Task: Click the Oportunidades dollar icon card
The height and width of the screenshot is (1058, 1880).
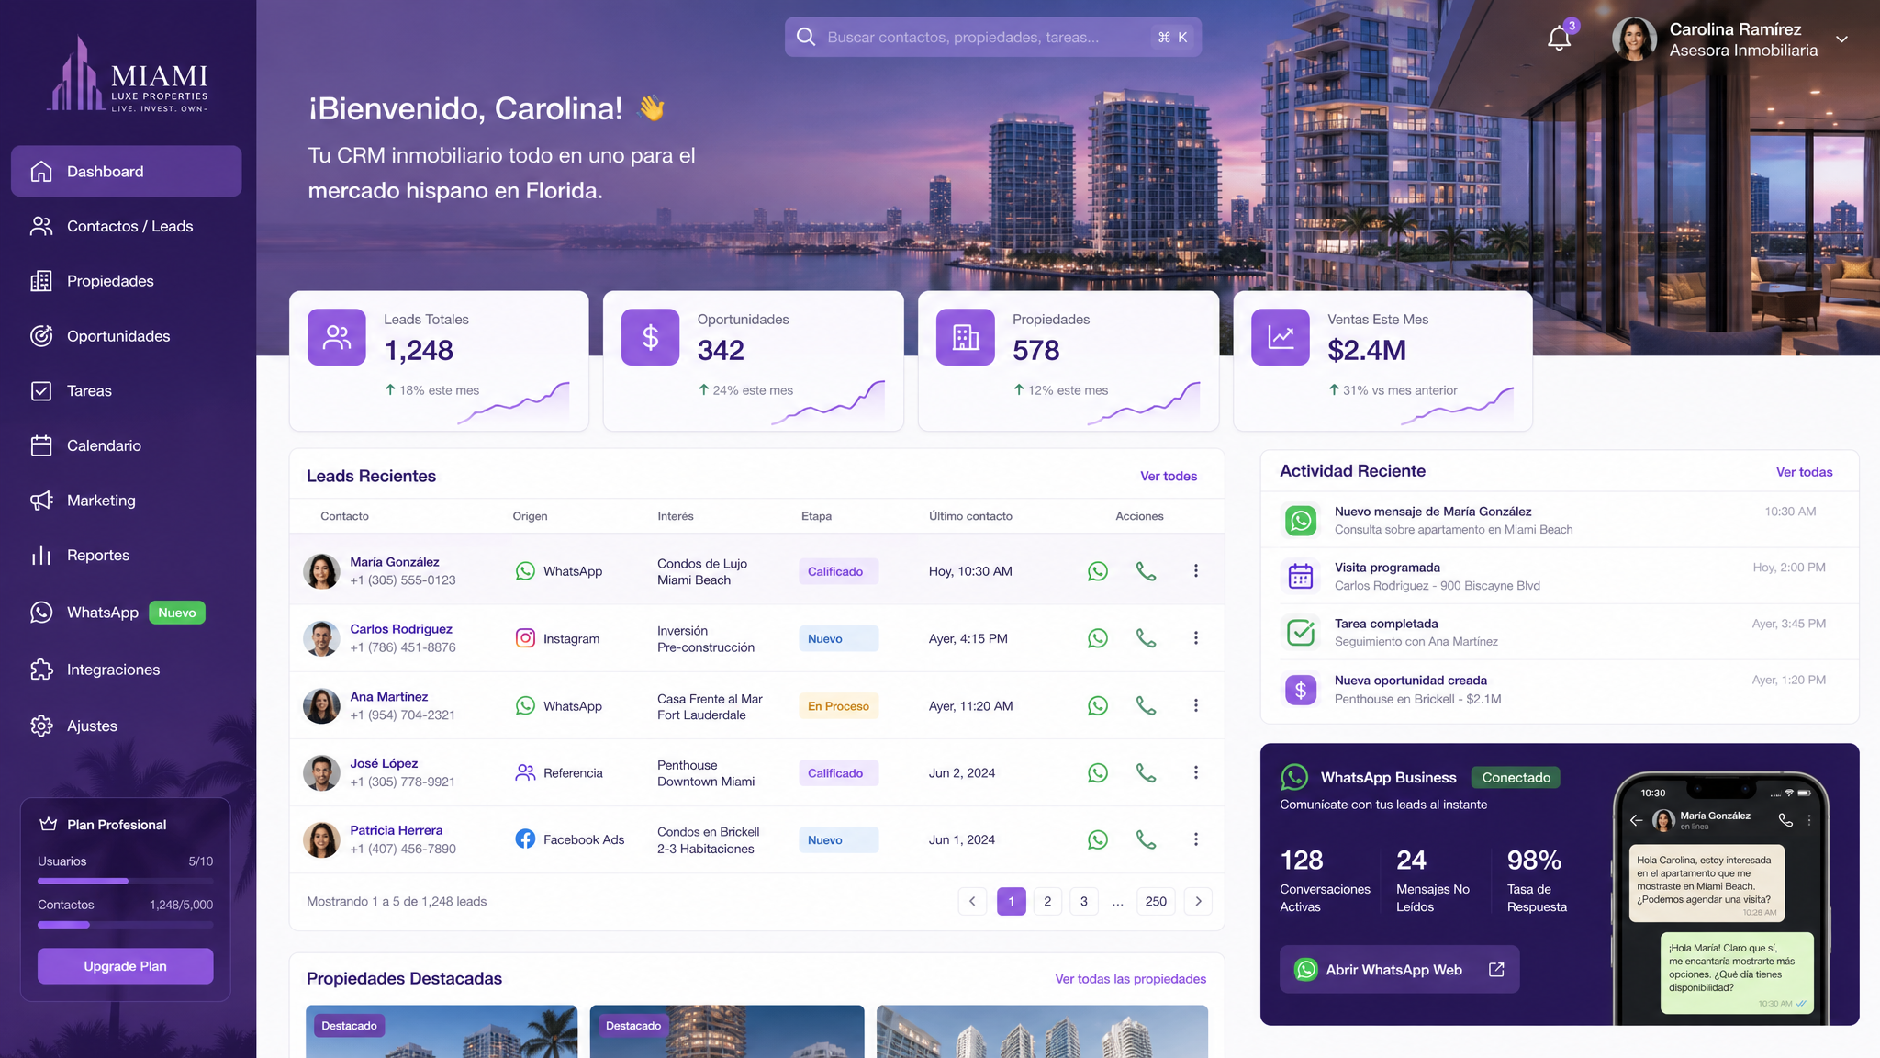Action: [x=650, y=337]
